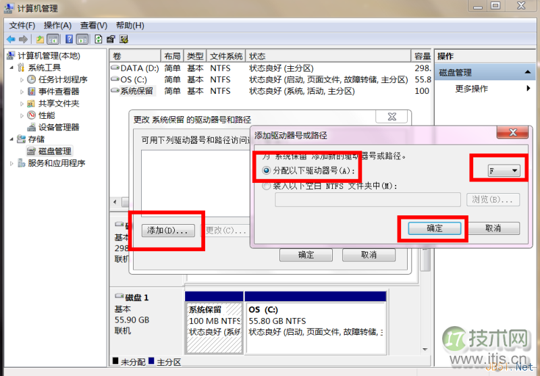Sort by the 文件系统 column header

[x=226, y=56]
